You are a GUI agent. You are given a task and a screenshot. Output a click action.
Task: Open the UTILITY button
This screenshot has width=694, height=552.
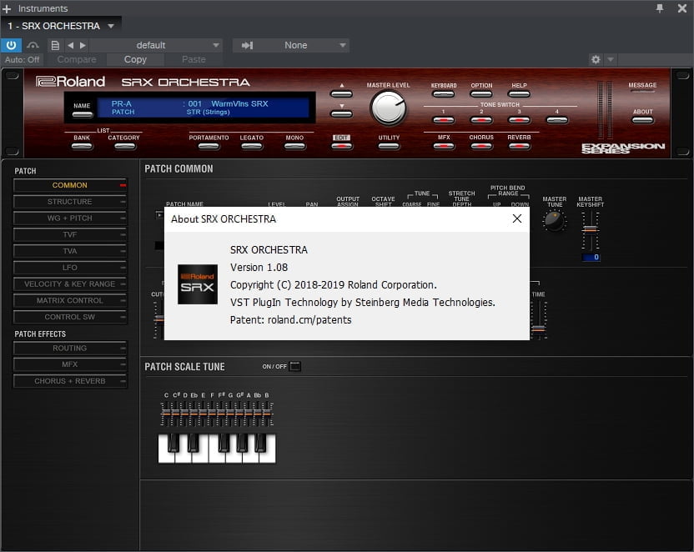[x=389, y=146]
